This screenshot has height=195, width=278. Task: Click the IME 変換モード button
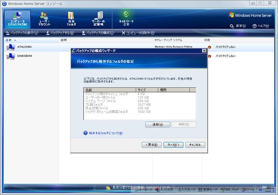click(x=208, y=190)
